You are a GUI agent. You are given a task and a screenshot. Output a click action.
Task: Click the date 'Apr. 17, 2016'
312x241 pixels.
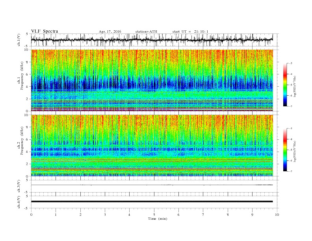(110, 32)
